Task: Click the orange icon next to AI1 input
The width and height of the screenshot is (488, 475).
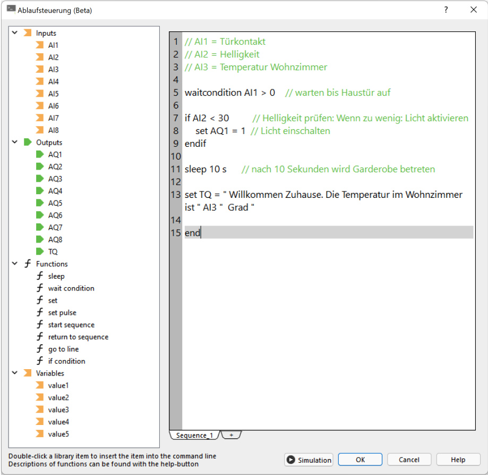Action: click(39, 45)
